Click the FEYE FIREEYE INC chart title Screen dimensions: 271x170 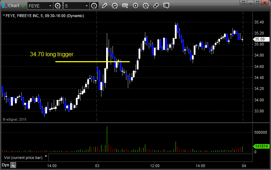click(43, 16)
